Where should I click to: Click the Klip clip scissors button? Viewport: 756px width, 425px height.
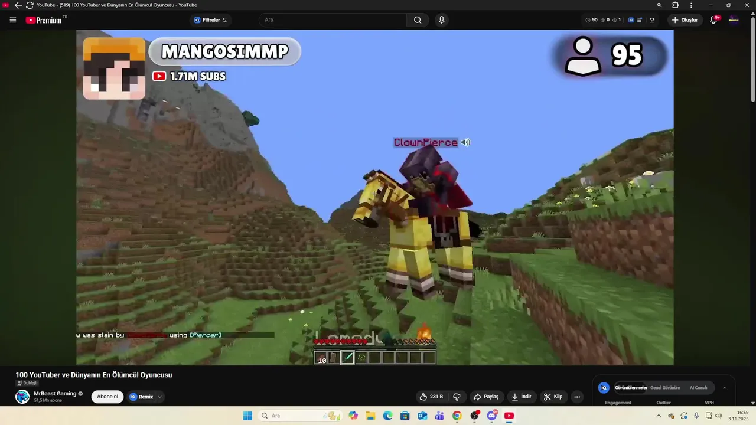(x=553, y=397)
